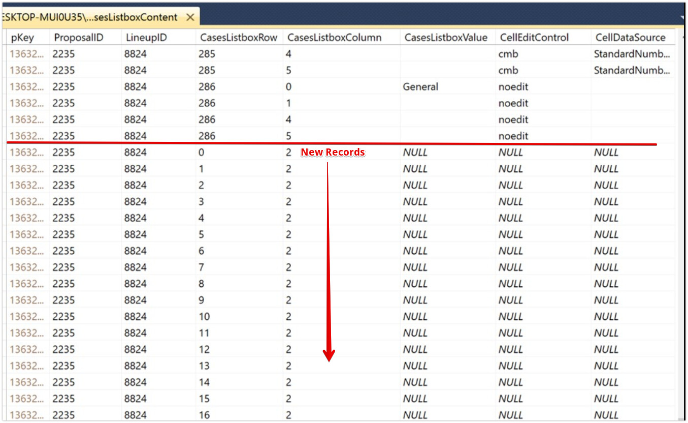Click CasesListboxRow cell with value 10

point(204,317)
